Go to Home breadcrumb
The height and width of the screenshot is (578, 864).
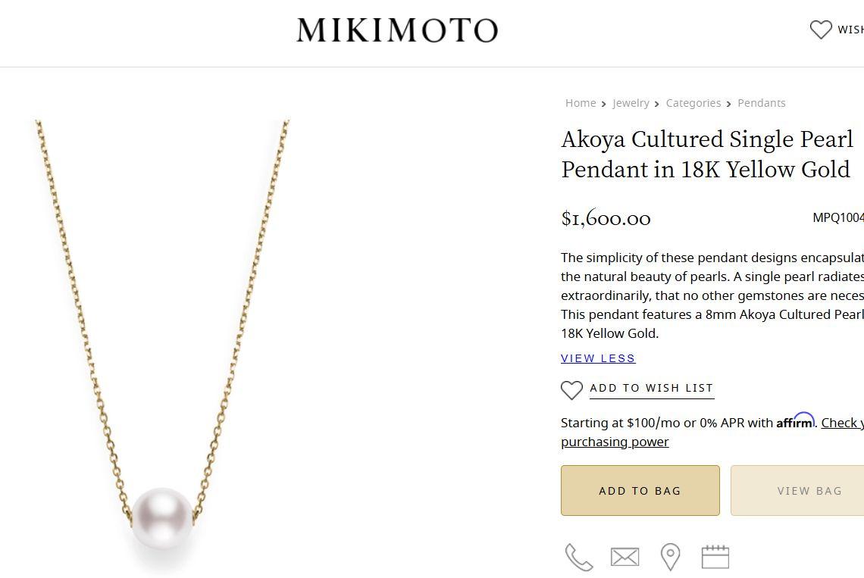pos(581,103)
